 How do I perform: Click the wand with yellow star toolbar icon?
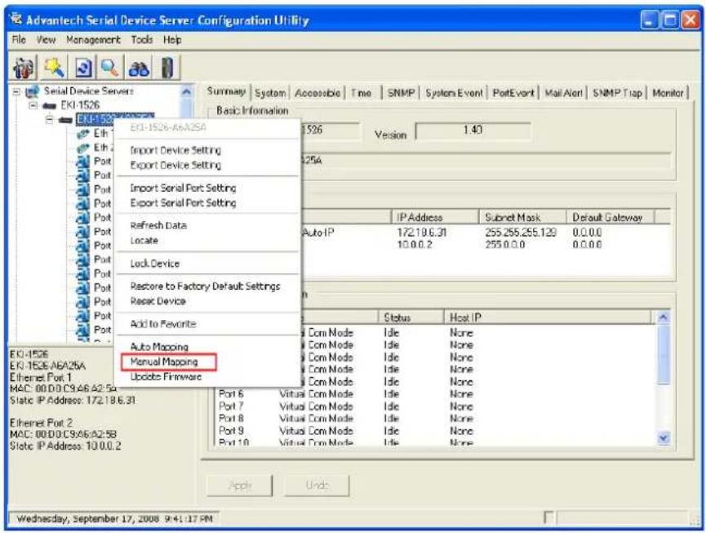point(55,69)
